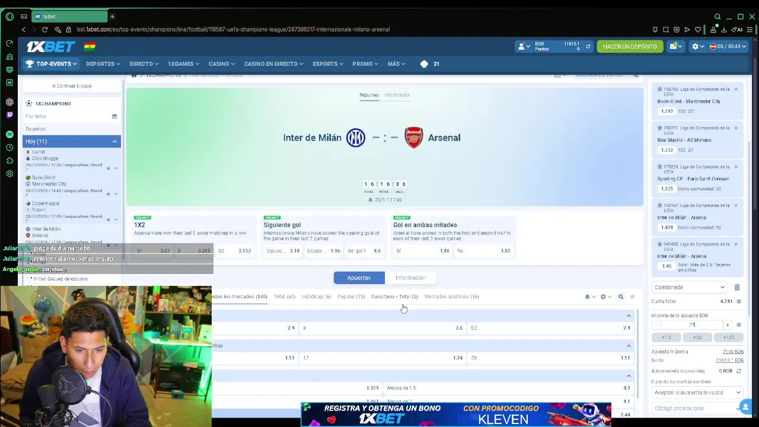Open the DEPORTES menu
Viewport: 759px width, 427px height.
pyautogui.click(x=103, y=63)
